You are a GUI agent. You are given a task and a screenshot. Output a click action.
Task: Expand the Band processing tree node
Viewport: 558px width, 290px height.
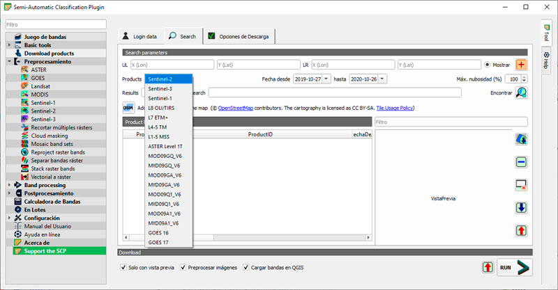coord(10,185)
